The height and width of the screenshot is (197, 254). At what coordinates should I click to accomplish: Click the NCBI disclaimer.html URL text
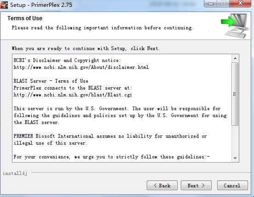(81, 67)
